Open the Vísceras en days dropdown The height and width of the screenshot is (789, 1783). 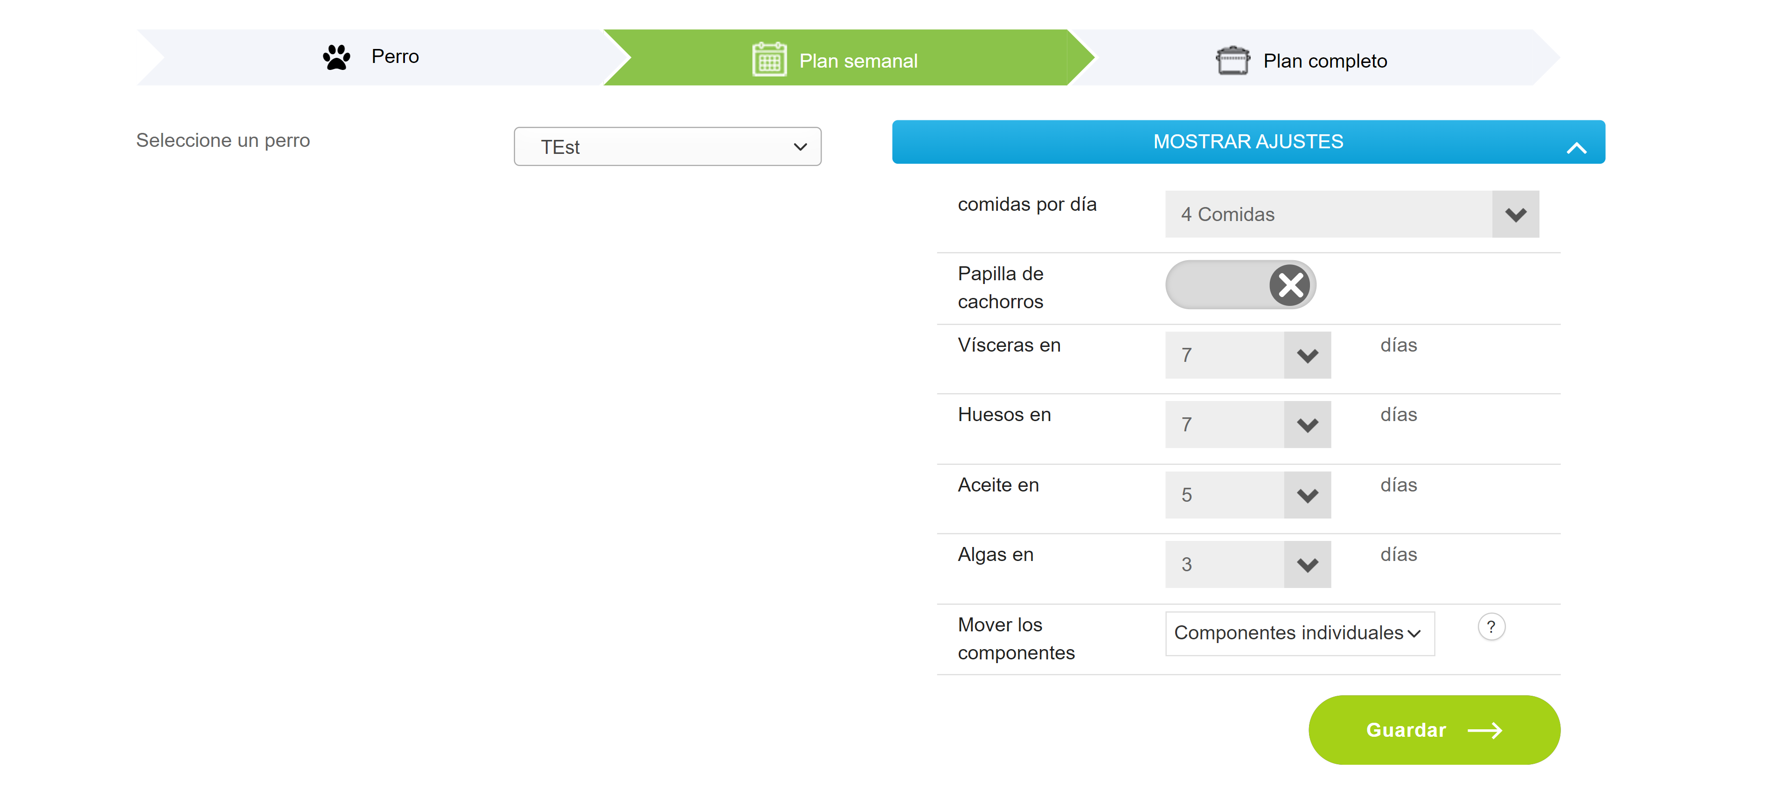pyautogui.click(x=1247, y=355)
